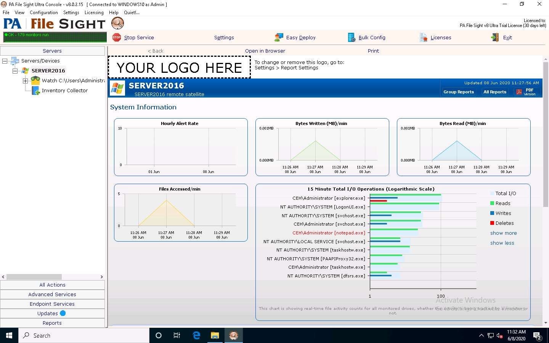Click the Exit door icon
Screen dimensions: 549x343
(x=495, y=37)
